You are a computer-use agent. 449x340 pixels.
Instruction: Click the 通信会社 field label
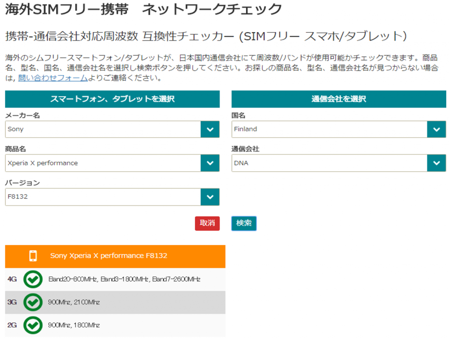246,149
